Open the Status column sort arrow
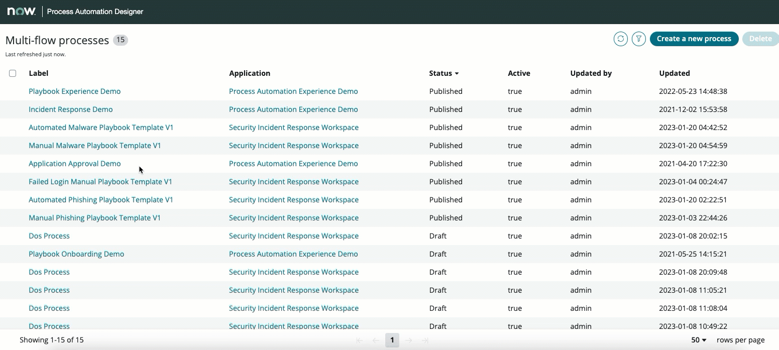Viewport: 779px width, 350px height. pyautogui.click(x=457, y=73)
